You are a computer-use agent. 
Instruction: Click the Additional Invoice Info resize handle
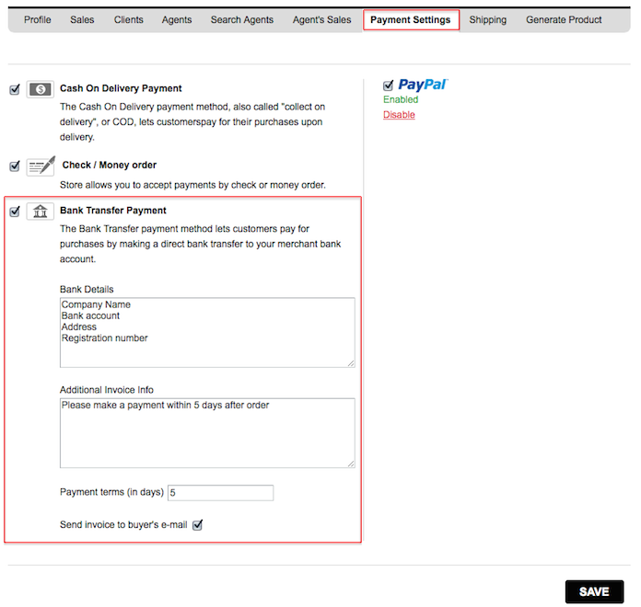click(x=351, y=464)
